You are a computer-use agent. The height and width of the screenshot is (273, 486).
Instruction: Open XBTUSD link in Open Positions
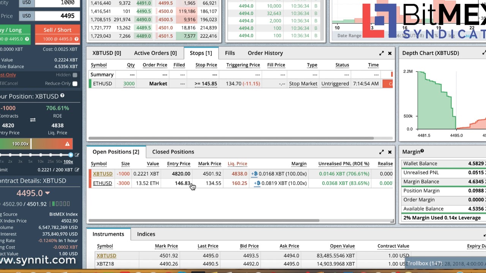103,174
